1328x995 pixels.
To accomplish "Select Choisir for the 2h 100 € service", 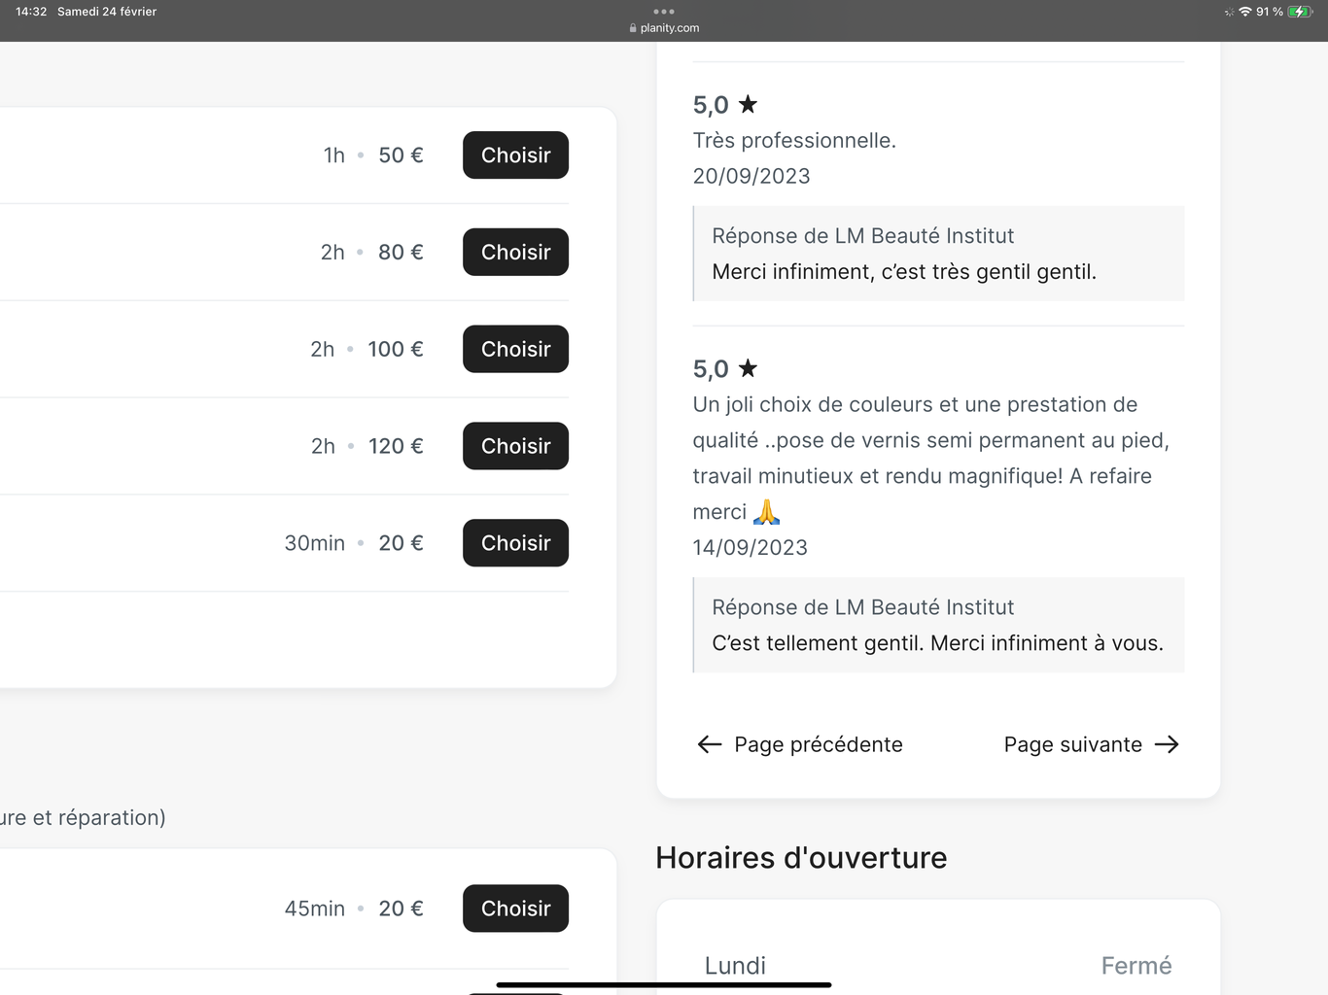I will point(515,350).
